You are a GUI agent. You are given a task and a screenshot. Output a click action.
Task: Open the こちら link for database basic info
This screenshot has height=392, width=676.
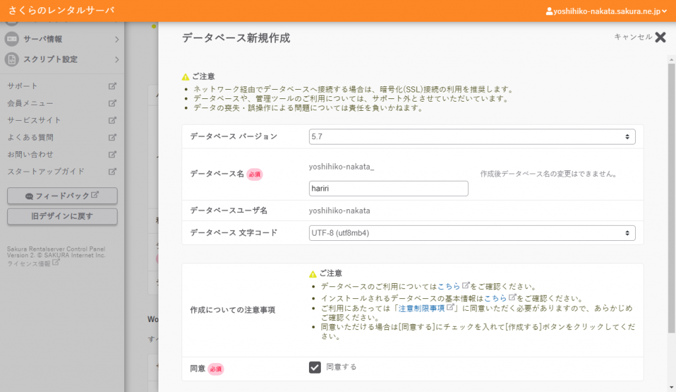click(495, 298)
